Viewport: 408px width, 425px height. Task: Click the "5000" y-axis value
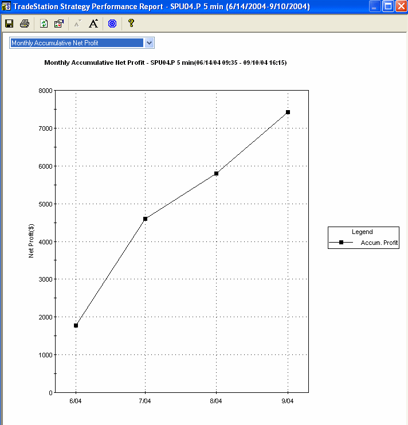(x=45, y=204)
